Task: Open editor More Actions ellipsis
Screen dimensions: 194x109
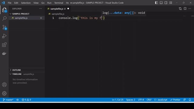Action: tap(190, 8)
